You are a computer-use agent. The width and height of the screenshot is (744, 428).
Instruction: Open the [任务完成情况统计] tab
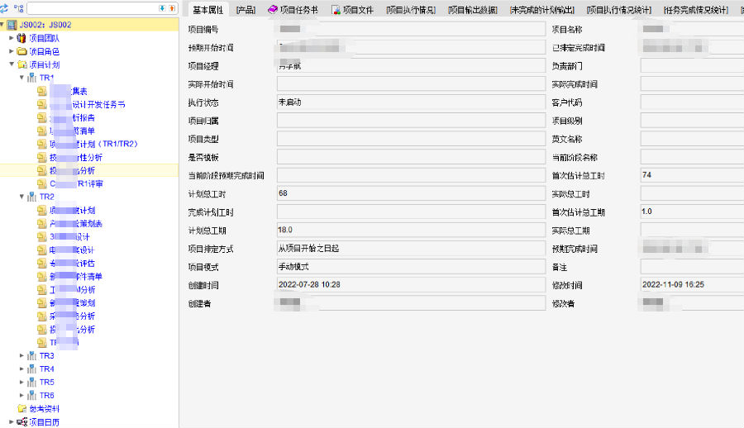coord(695,9)
